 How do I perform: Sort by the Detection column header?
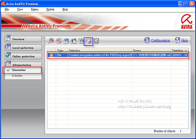tap(100, 50)
